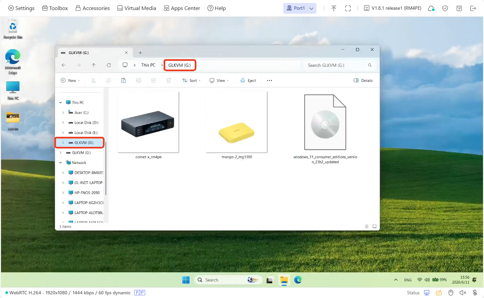Viewport: 484px width, 298px height.
Task: Select LAPTOP-ALOT98 in the sidebar
Action: click(x=85, y=213)
